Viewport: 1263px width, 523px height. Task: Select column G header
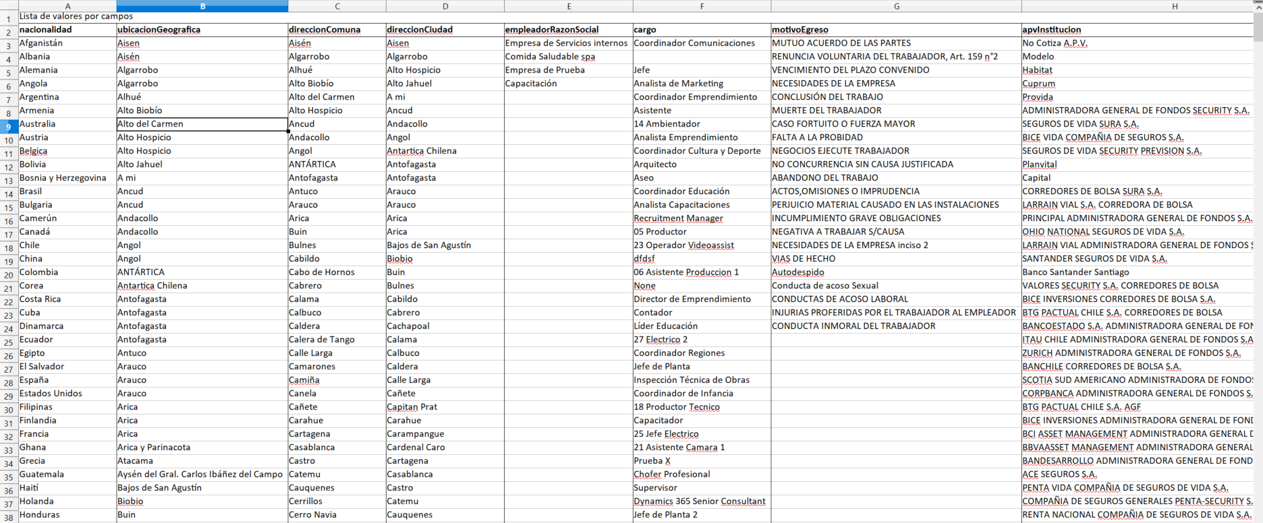tap(896, 6)
